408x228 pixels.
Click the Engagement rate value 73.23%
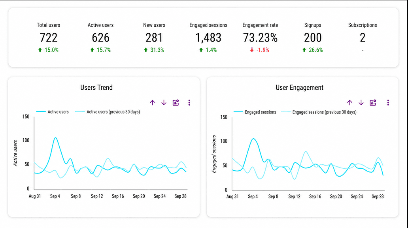260,38
